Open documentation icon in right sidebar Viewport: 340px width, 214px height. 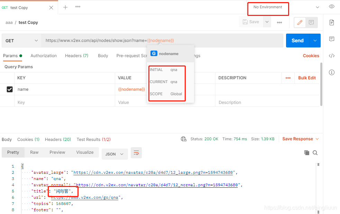click(332, 23)
